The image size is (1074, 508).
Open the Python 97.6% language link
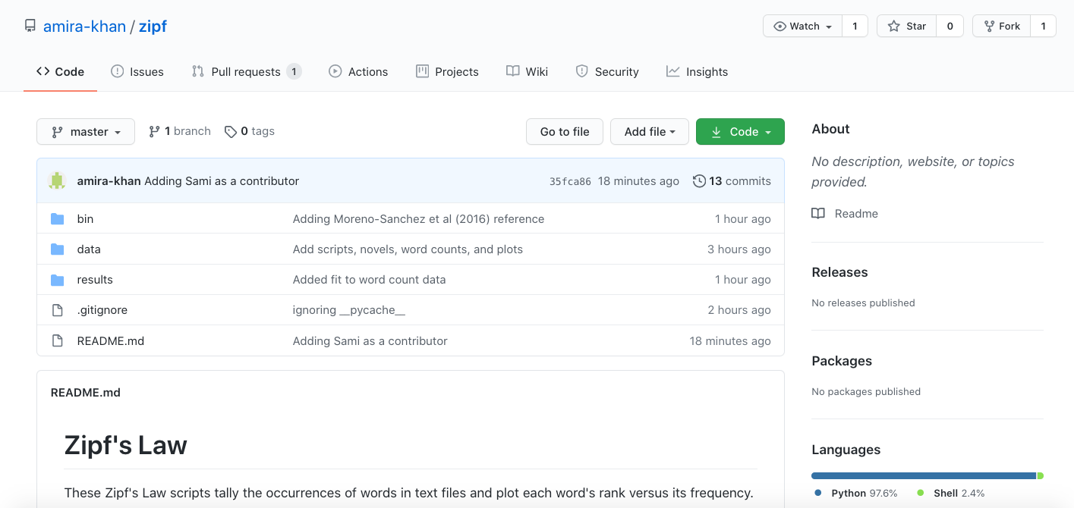click(x=855, y=493)
